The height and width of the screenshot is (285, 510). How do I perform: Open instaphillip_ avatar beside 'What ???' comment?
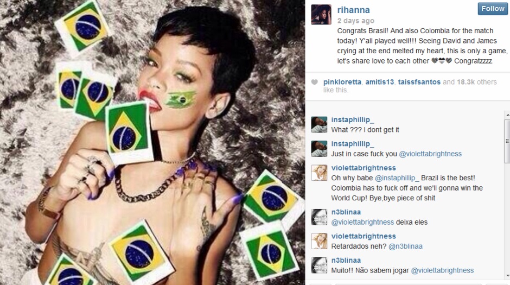(319, 125)
